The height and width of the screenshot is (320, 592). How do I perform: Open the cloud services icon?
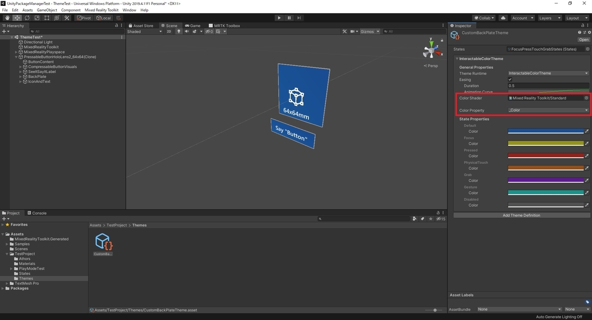click(x=503, y=18)
